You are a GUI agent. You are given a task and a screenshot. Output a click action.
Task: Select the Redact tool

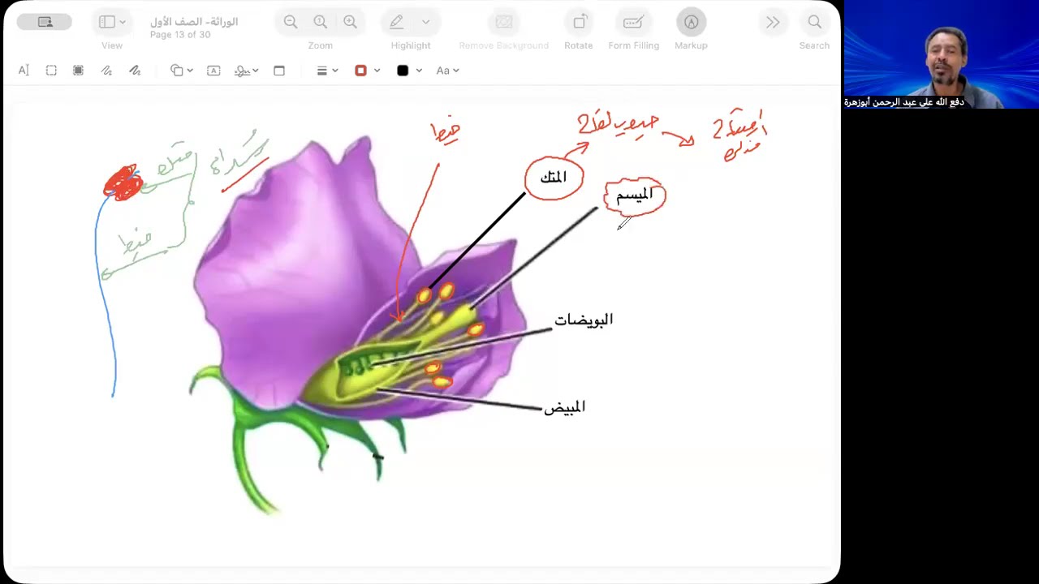click(x=79, y=71)
